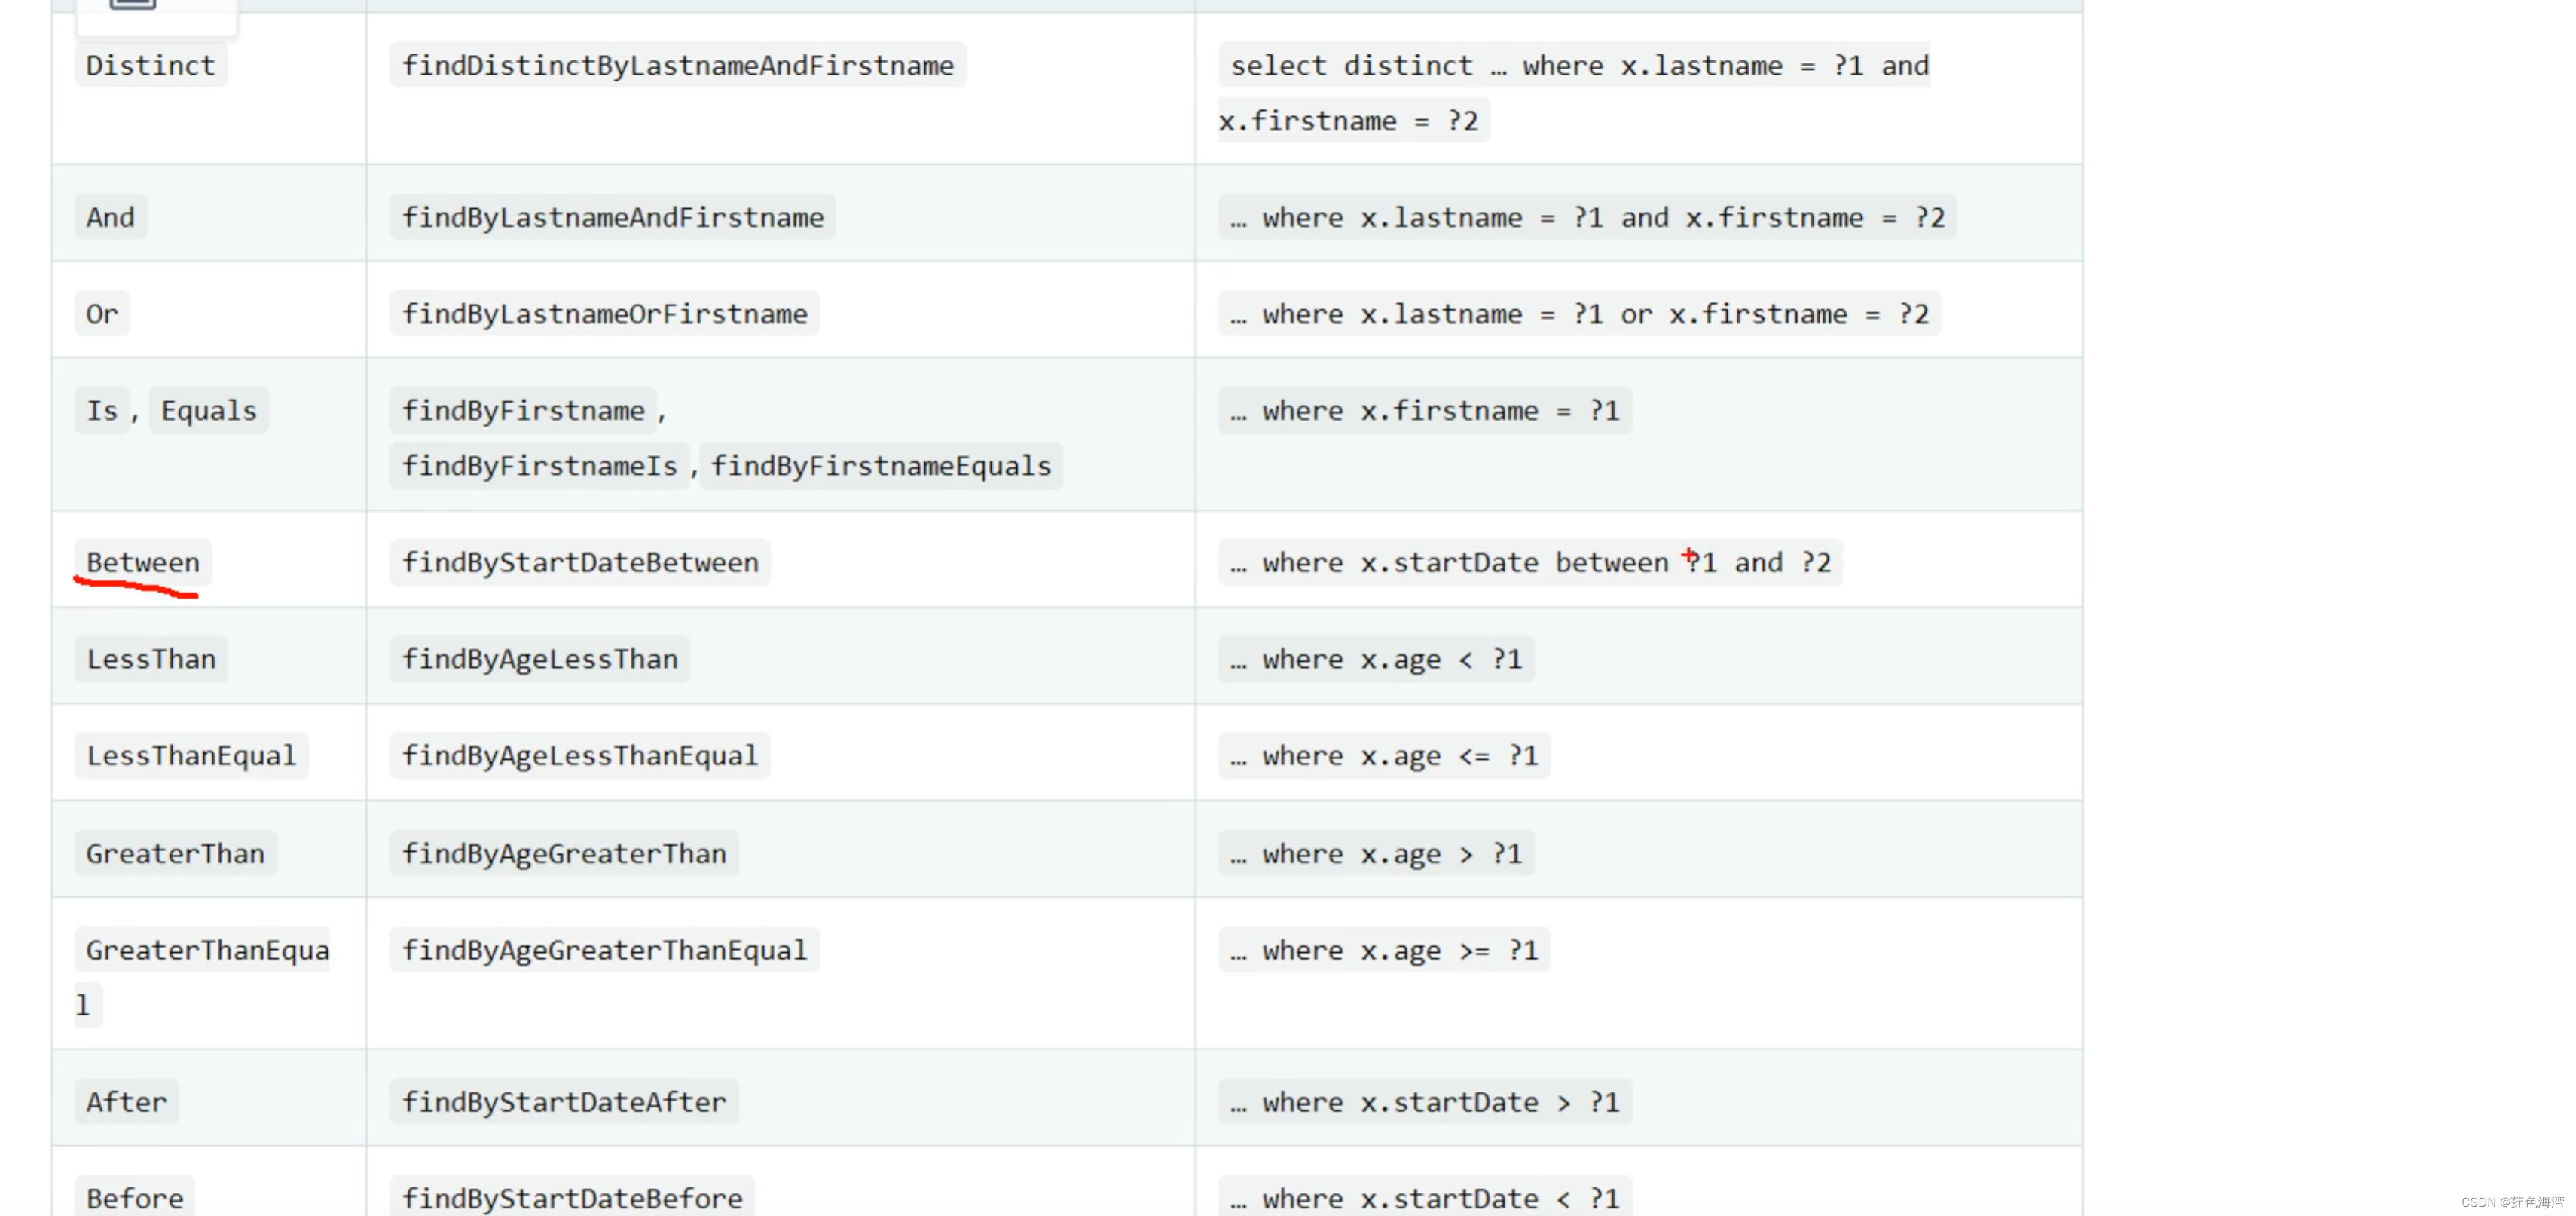Select the "And" keyword chip
2576x1216 pixels.
(x=110, y=216)
